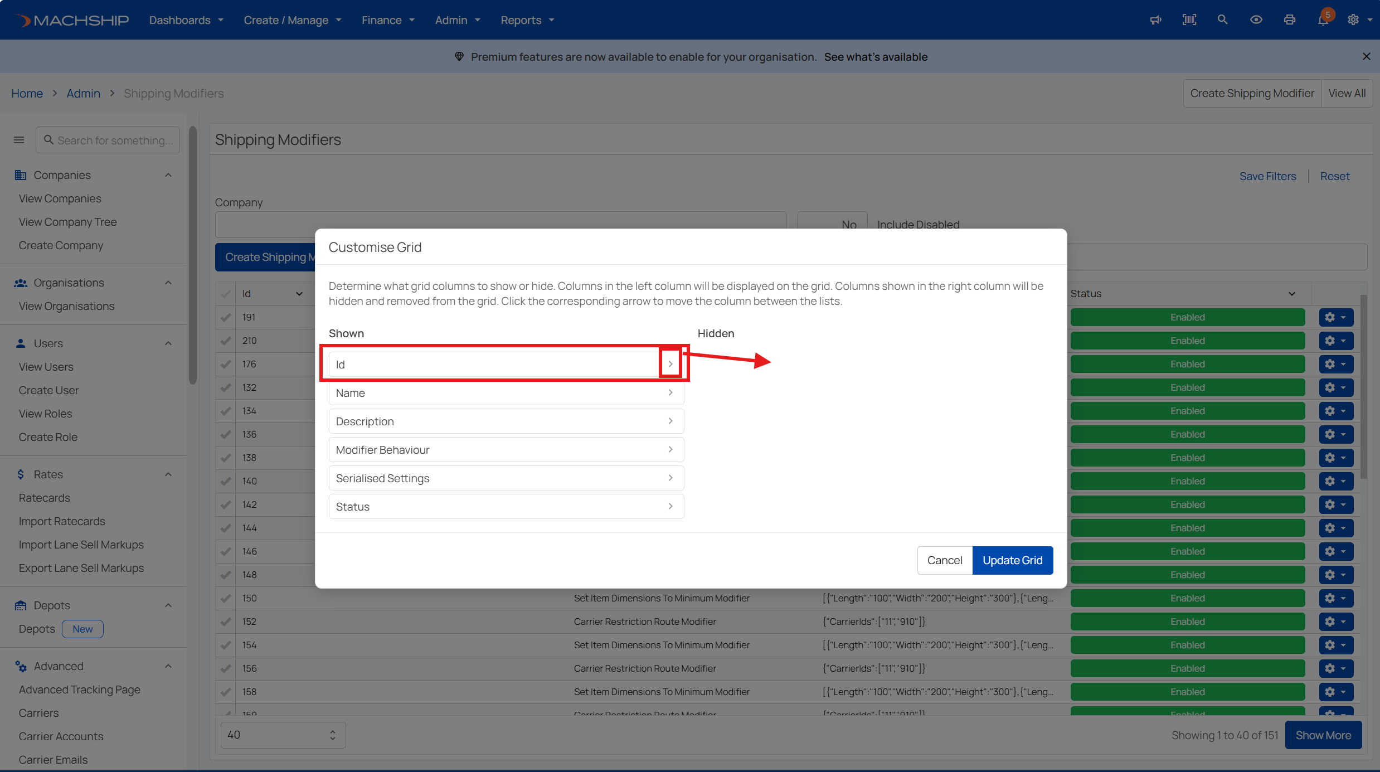Click the search magnifier icon in top bar

coord(1222,20)
